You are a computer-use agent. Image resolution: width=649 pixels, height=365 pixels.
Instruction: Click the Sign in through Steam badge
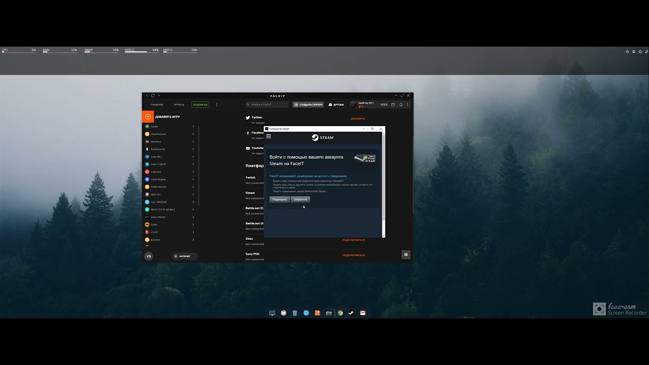pos(365,159)
